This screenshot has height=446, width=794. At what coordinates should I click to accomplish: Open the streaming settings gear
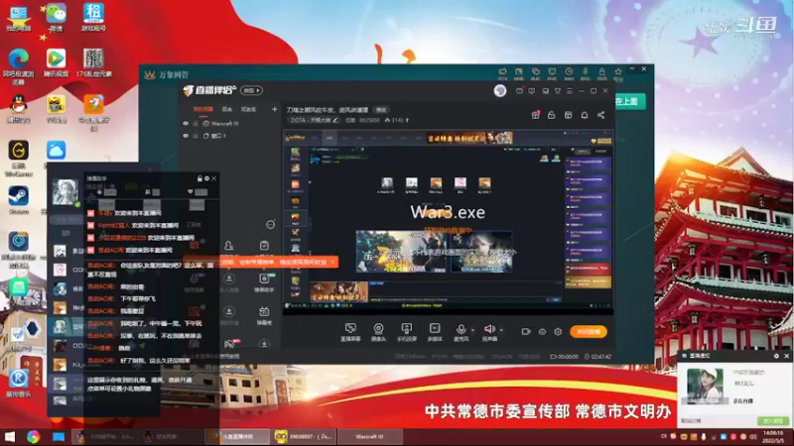(x=558, y=332)
